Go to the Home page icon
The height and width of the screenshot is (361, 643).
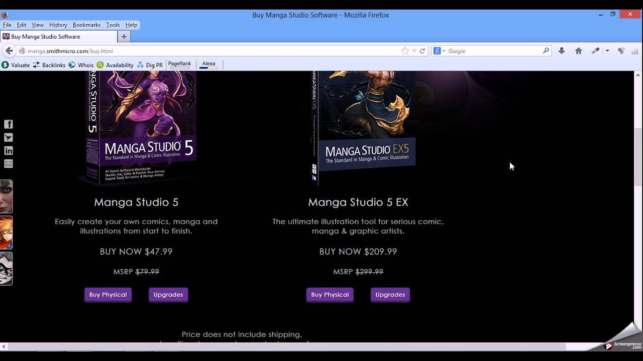579,51
